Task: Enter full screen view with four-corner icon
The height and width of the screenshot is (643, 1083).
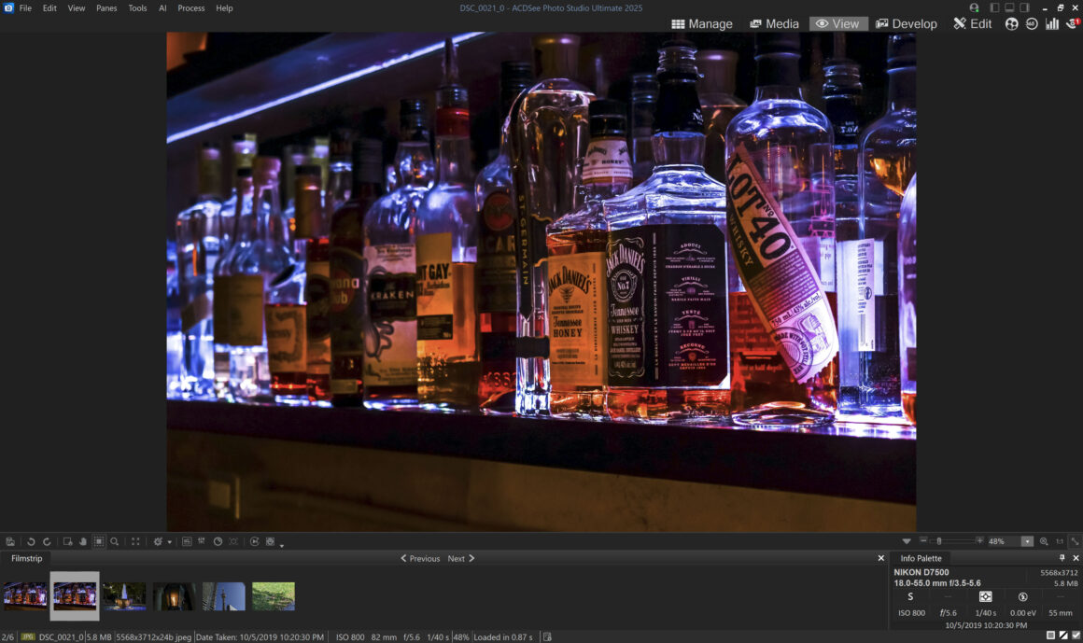Action: pyautogui.click(x=135, y=542)
